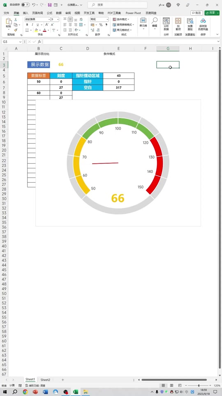Open the Analyze Data tool
This screenshot has width=222, height=396.
(166, 24)
